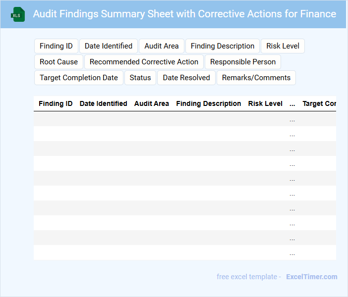Click the Finding Description column header

tap(209, 104)
